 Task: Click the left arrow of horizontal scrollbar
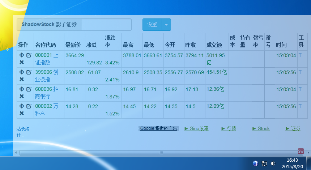16,153
